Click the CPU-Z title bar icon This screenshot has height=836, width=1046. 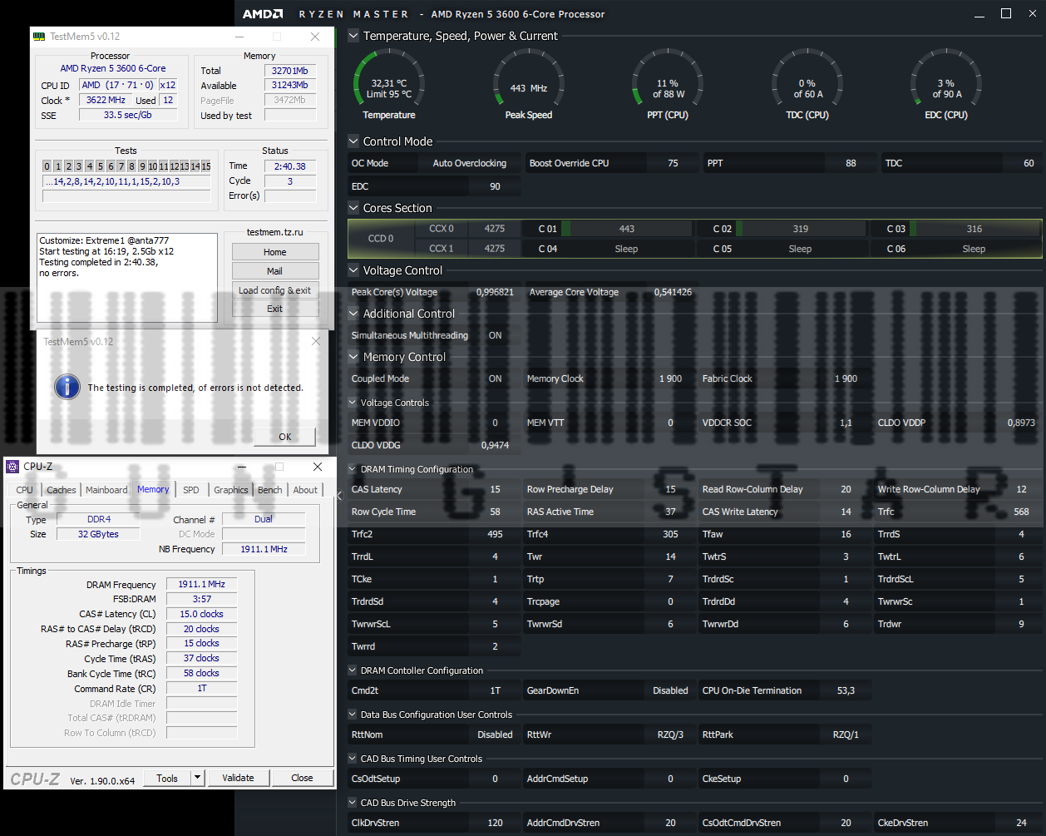pos(14,467)
